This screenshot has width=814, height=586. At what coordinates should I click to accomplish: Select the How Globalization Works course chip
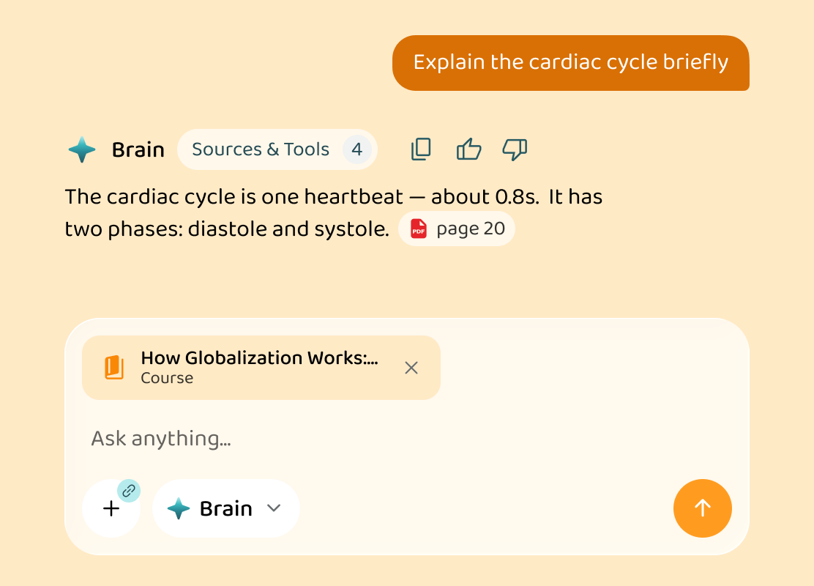pos(261,368)
